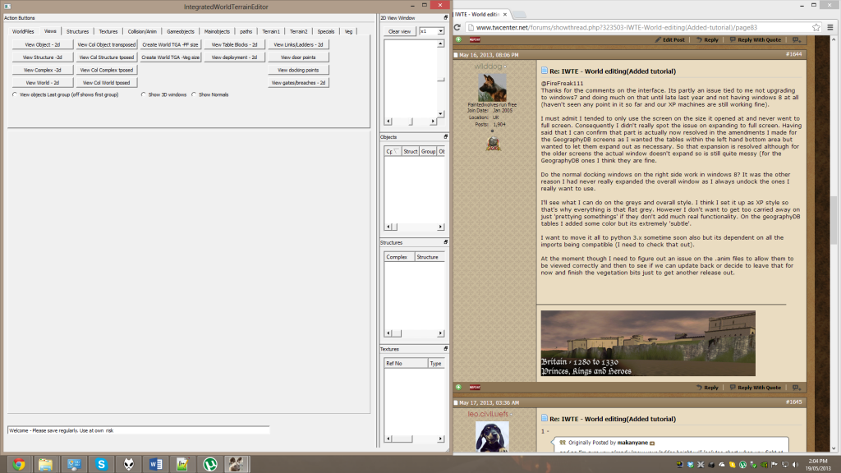Open Word from the taskbar

click(x=154, y=464)
